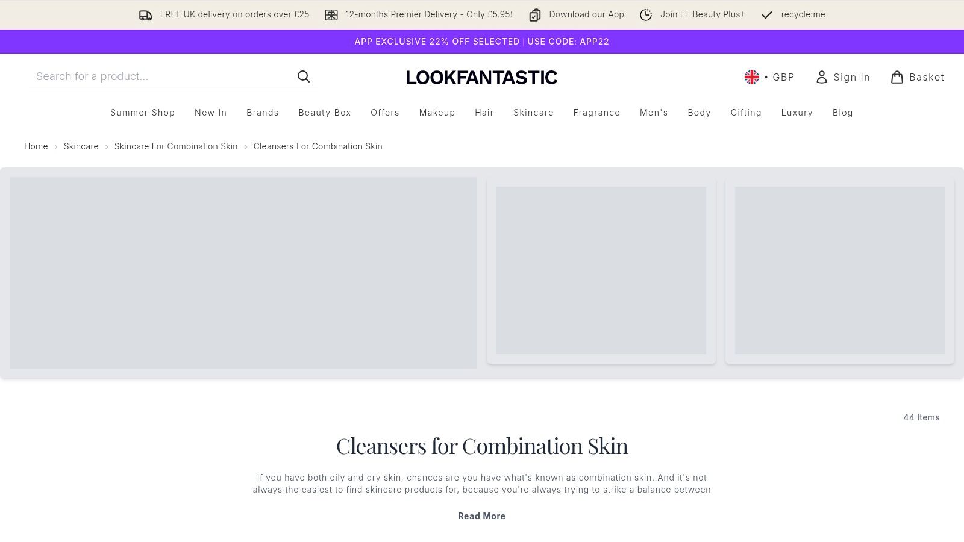Open the Hair menu

[x=484, y=113]
